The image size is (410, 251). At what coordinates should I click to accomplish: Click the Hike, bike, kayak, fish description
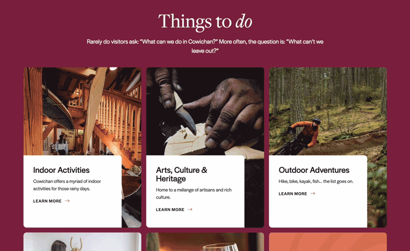pos(316,181)
